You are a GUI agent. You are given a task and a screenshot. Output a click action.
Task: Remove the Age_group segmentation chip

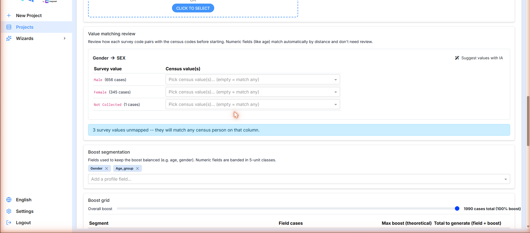click(x=137, y=168)
